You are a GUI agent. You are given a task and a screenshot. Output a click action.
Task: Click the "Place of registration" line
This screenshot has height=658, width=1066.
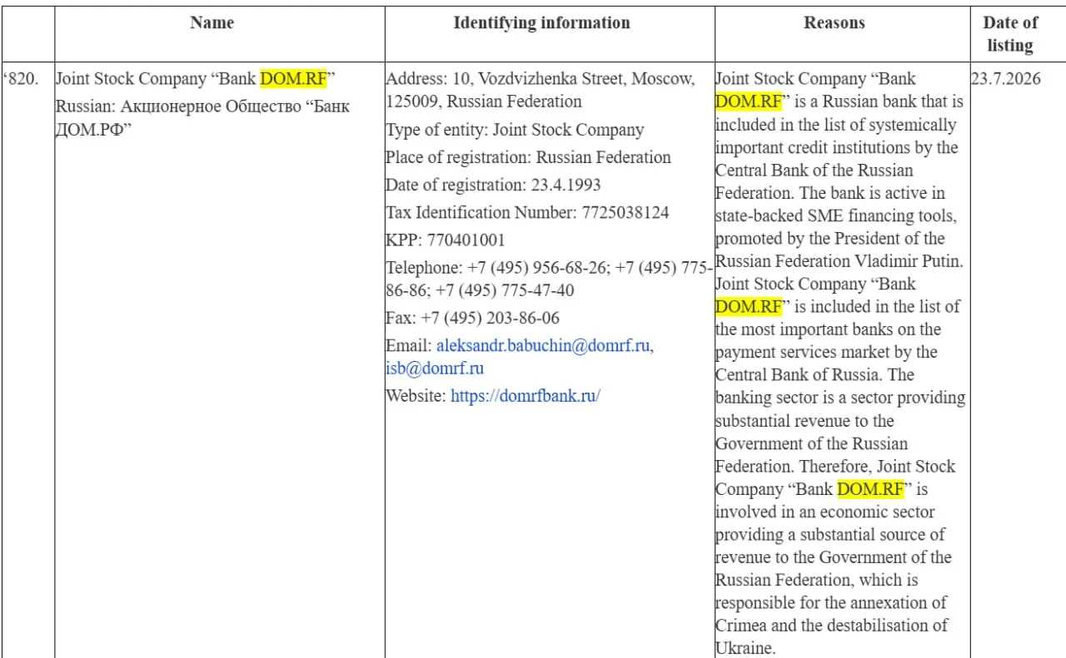[x=528, y=157]
